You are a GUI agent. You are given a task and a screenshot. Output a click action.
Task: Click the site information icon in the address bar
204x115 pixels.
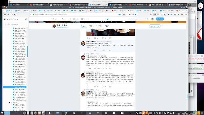[31, 15]
